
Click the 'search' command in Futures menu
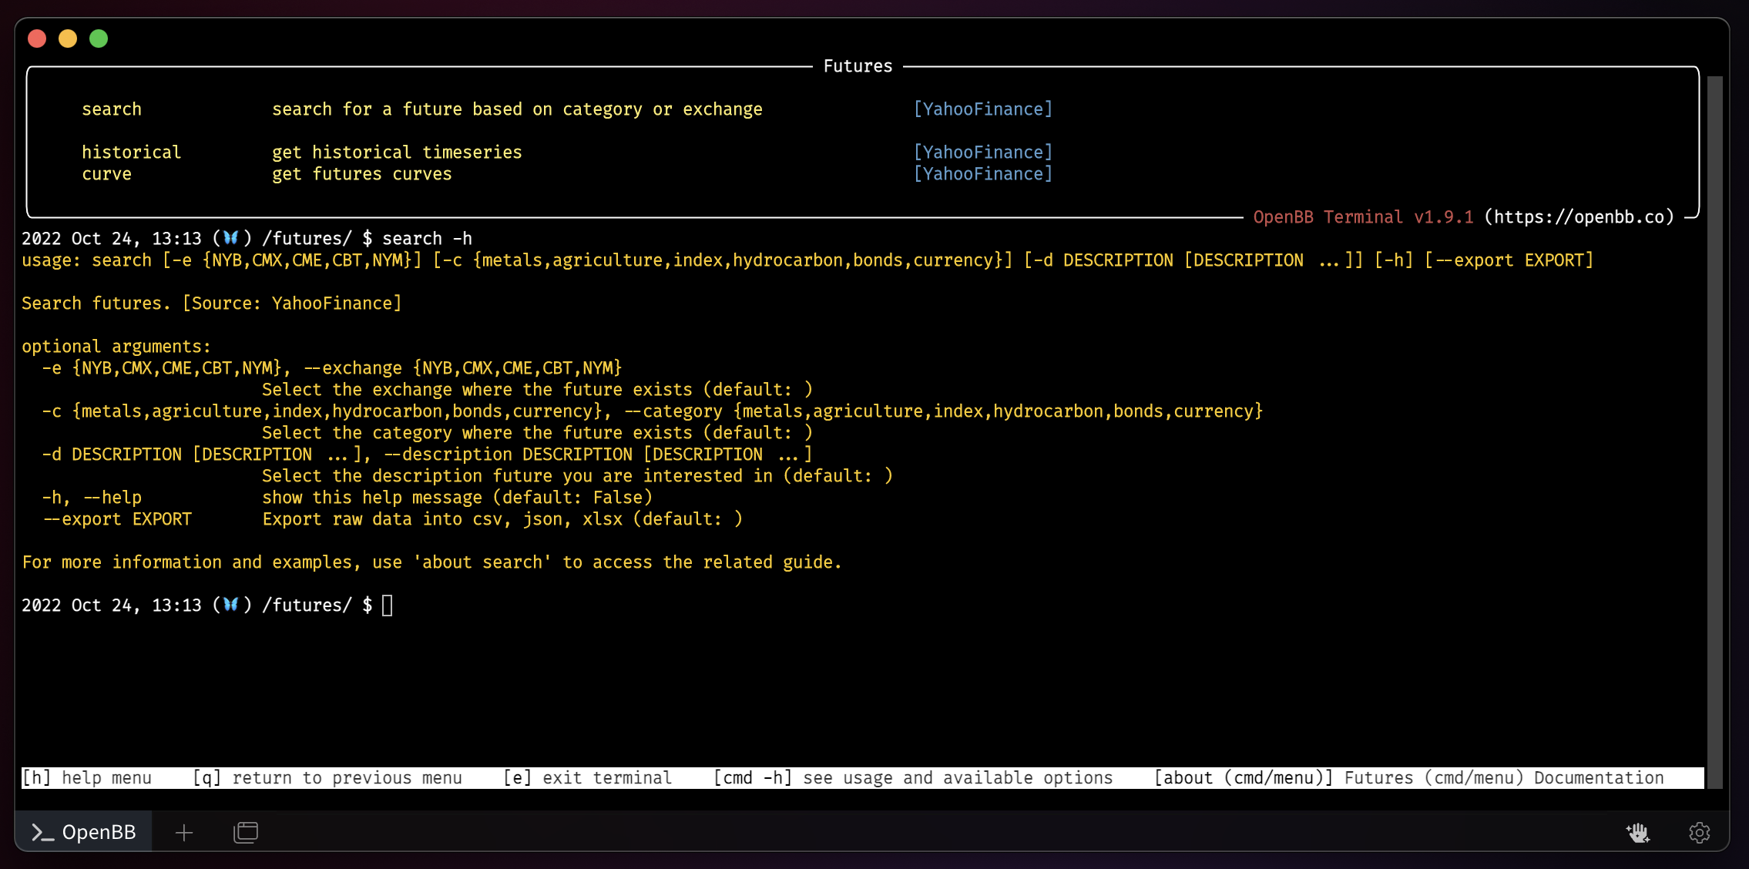point(112,109)
